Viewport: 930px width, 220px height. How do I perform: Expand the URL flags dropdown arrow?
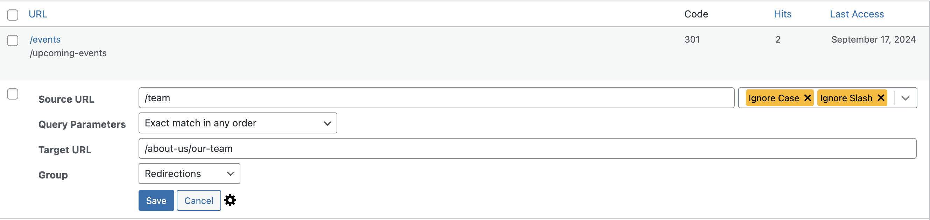(905, 98)
